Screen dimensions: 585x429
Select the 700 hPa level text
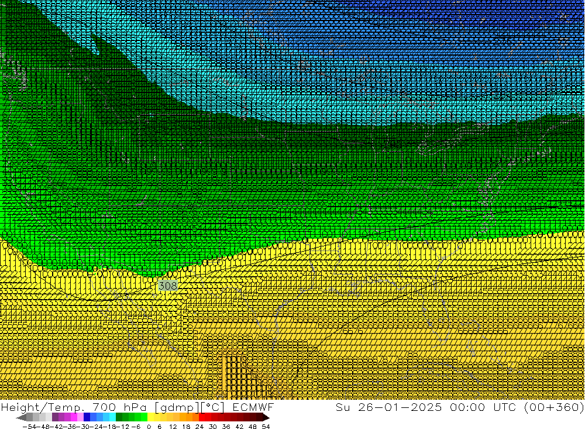coord(119,407)
